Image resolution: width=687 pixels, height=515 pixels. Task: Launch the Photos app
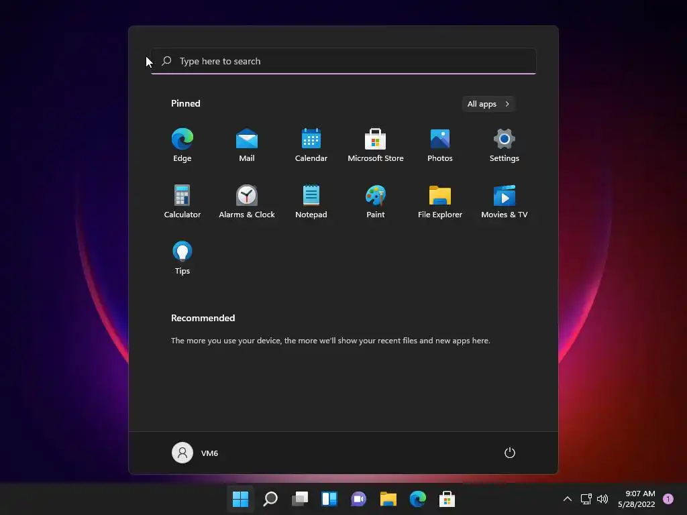[x=440, y=145]
